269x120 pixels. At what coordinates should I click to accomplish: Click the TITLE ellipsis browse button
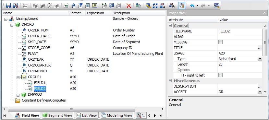pos(260,48)
